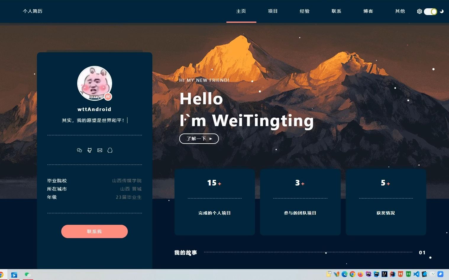Launch Firefox from the taskbar
The width and height of the screenshot is (449, 280).
pyautogui.click(x=360, y=274)
